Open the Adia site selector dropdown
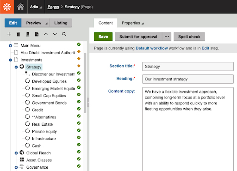The width and height of the screenshot is (237, 171). pyautogui.click(x=36, y=7)
